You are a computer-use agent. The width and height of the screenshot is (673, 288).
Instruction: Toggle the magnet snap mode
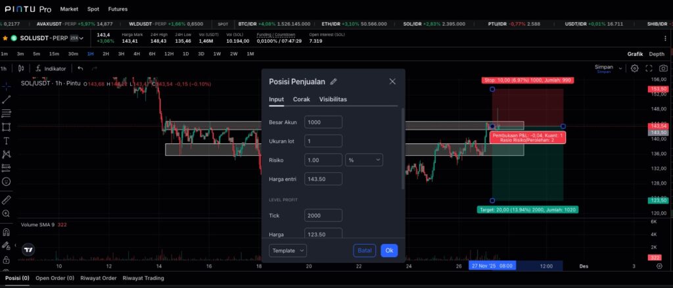coord(6,231)
